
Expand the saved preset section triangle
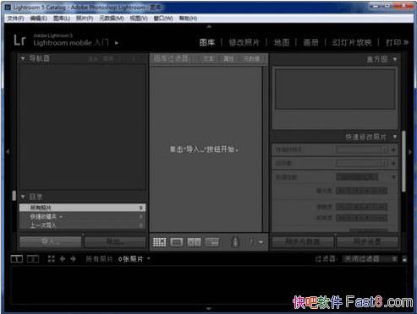click(393, 150)
